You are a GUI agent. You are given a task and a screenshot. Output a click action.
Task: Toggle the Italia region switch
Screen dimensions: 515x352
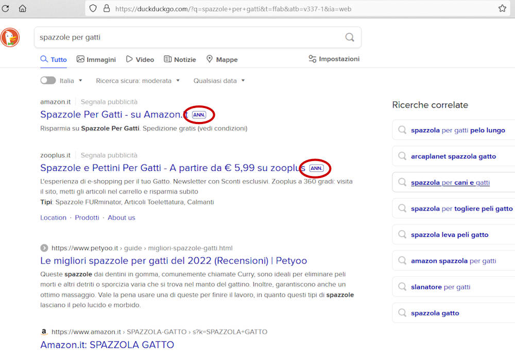(48, 80)
